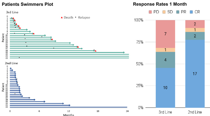Click the relapse dot on 3rd Line patient 22
Viewport: 210px width, 116px height.
[x=19, y=58]
